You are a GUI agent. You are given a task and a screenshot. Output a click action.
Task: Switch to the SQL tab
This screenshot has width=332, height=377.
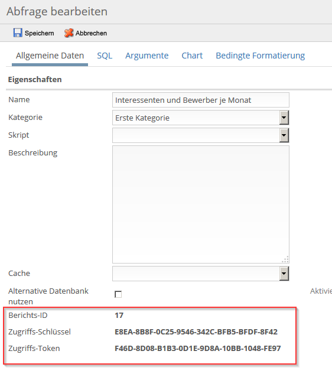coord(105,56)
